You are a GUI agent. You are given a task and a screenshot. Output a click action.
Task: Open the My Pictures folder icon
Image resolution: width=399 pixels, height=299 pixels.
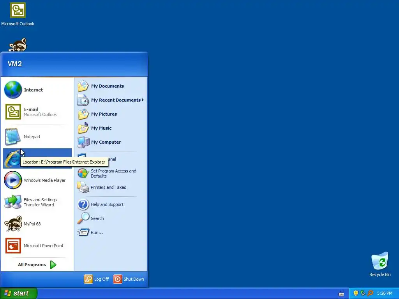[83, 114]
